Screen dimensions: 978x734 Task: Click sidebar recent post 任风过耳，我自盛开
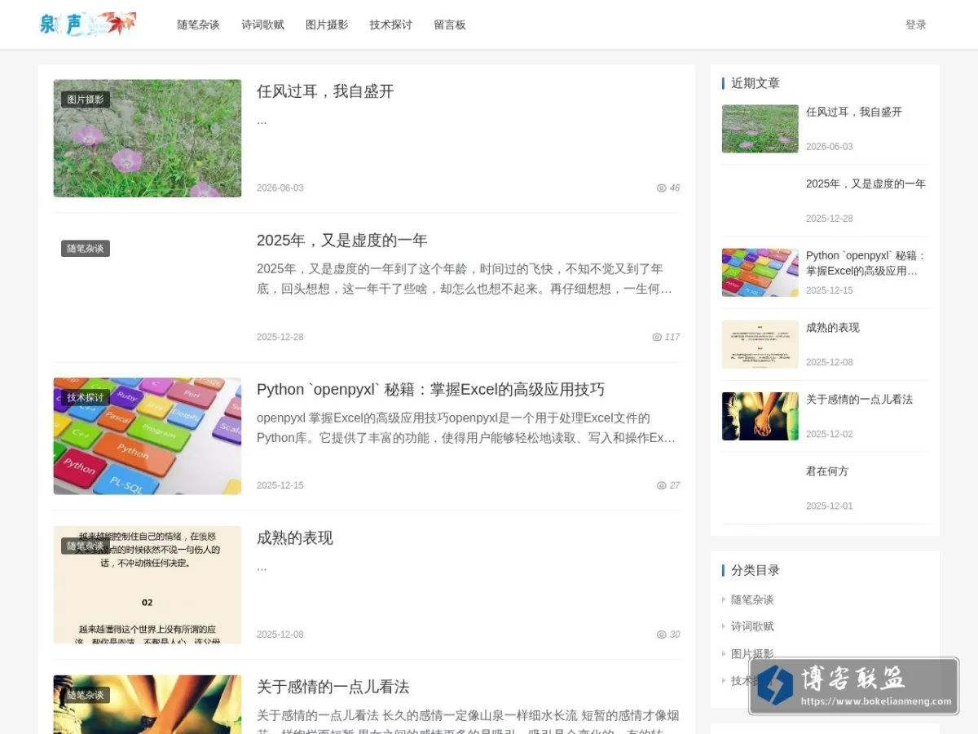pos(854,112)
